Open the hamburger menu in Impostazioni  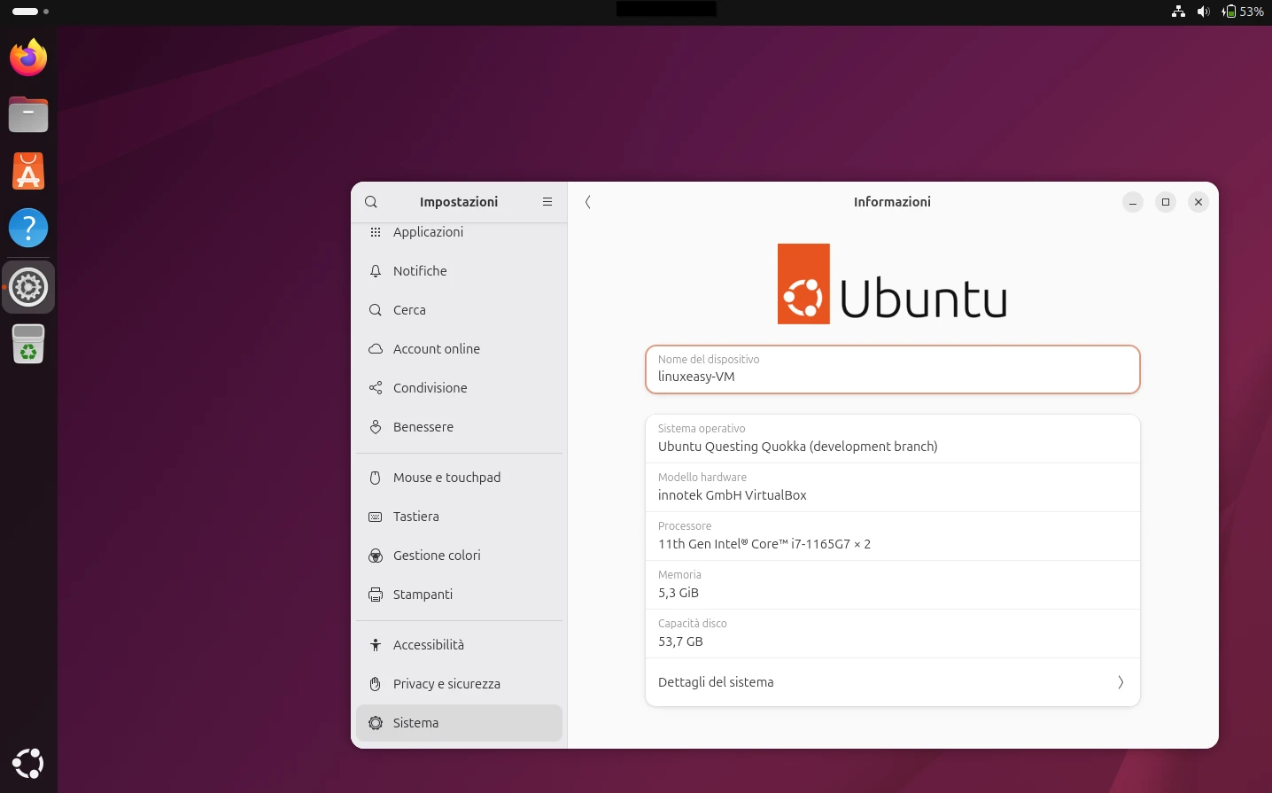[x=547, y=201]
